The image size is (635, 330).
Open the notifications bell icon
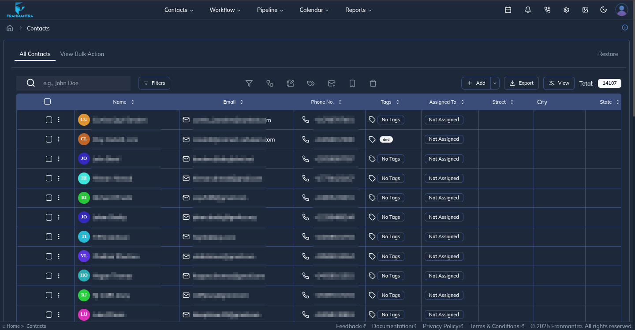(527, 9)
